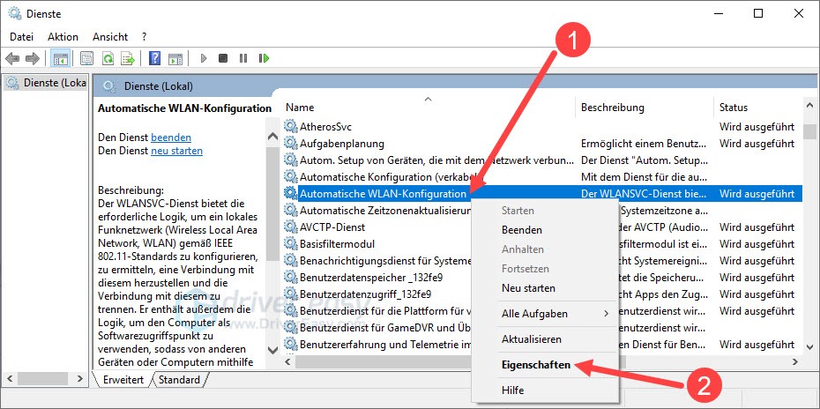Sort by the Name column header

click(x=428, y=108)
